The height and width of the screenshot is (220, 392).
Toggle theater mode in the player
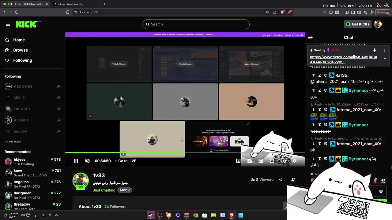[x=261, y=161]
